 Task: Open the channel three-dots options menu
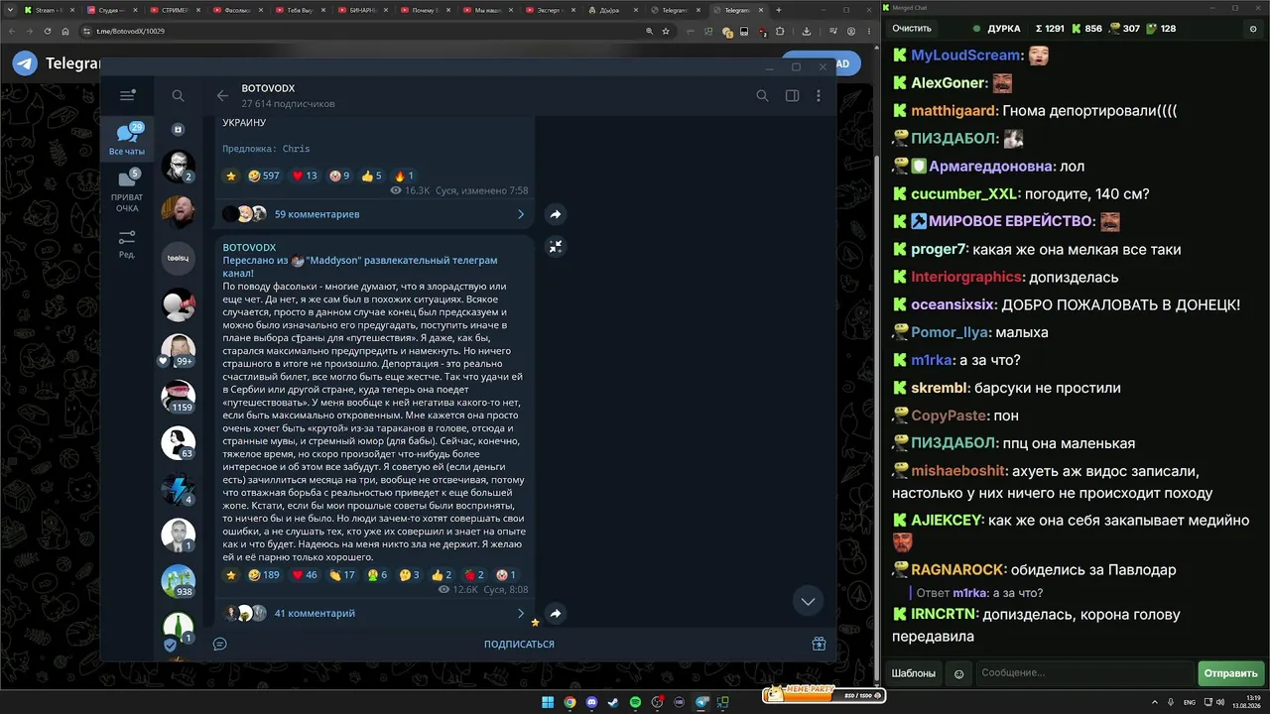click(x=819, y=95)
